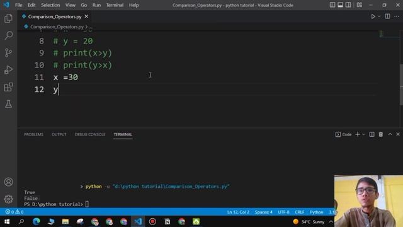Image resolution: width=403 pixels, height=227 pixels.
Task: Change the UTF-8 encoding in status bar
Action: point(283,212)
